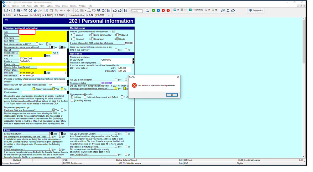Image resolution: width=313 pixels, height=172 pixels.
Task: Switch to the 5. ONBEN tab
Action: pos(60,15)
